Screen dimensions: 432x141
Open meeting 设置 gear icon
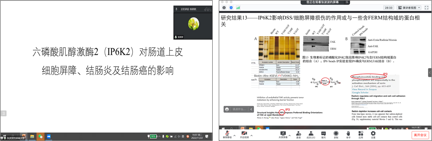point(373,133)
